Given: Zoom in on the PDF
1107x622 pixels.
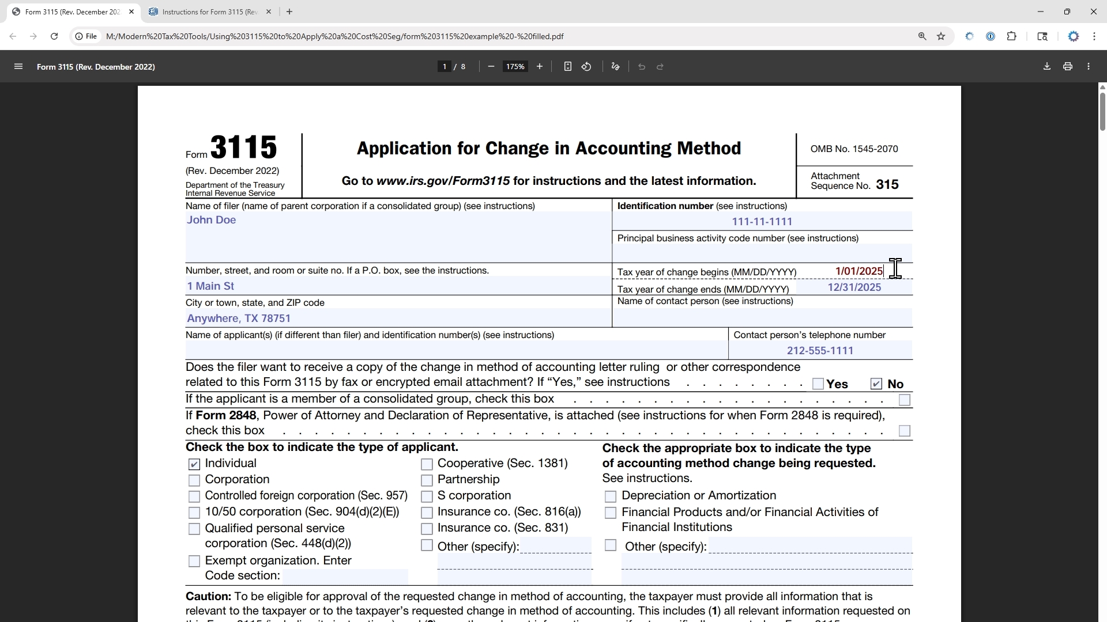Looking at the screenshot, I should click(x=540, y=67).
